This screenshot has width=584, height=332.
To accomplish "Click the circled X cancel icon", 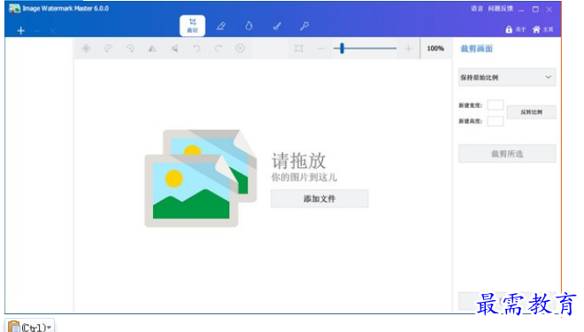I will (x=240, y=49).
